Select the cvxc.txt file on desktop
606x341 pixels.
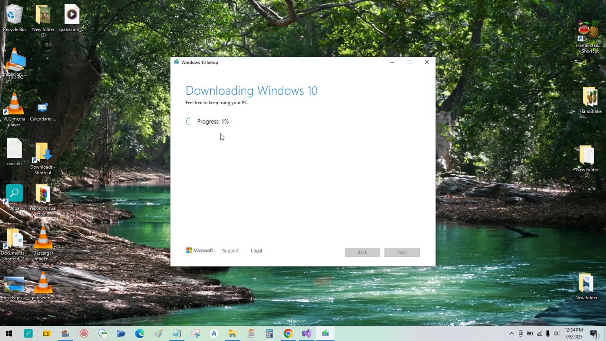[x=14, y=153]
